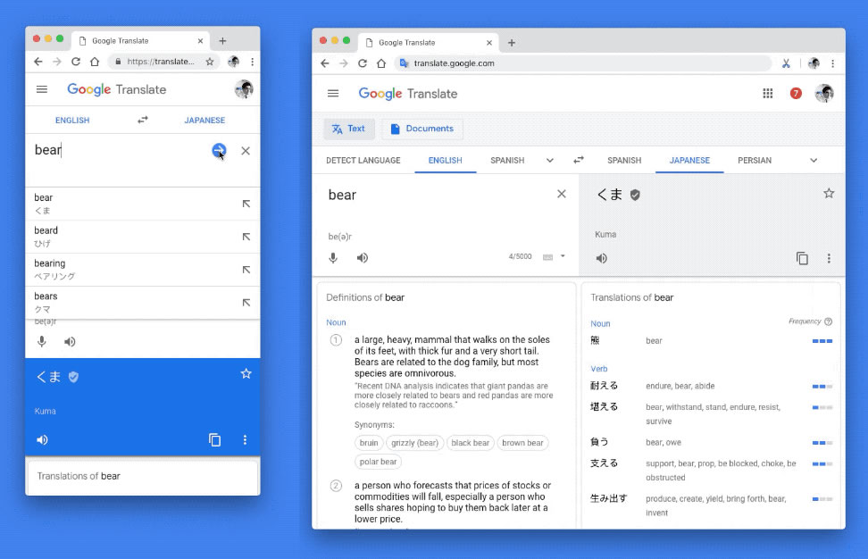868x559 pixels.
Task: Select PERSIAN target language tab
Action: 754,160
